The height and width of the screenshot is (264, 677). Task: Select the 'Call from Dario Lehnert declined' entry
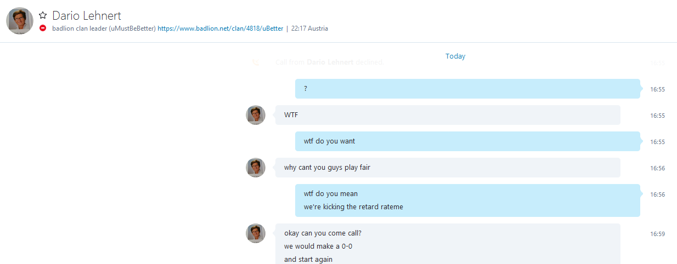click(330, 62)
